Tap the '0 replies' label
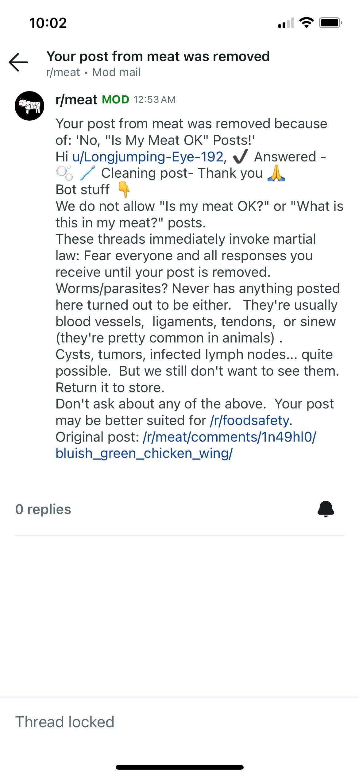 tap(43, 509)
